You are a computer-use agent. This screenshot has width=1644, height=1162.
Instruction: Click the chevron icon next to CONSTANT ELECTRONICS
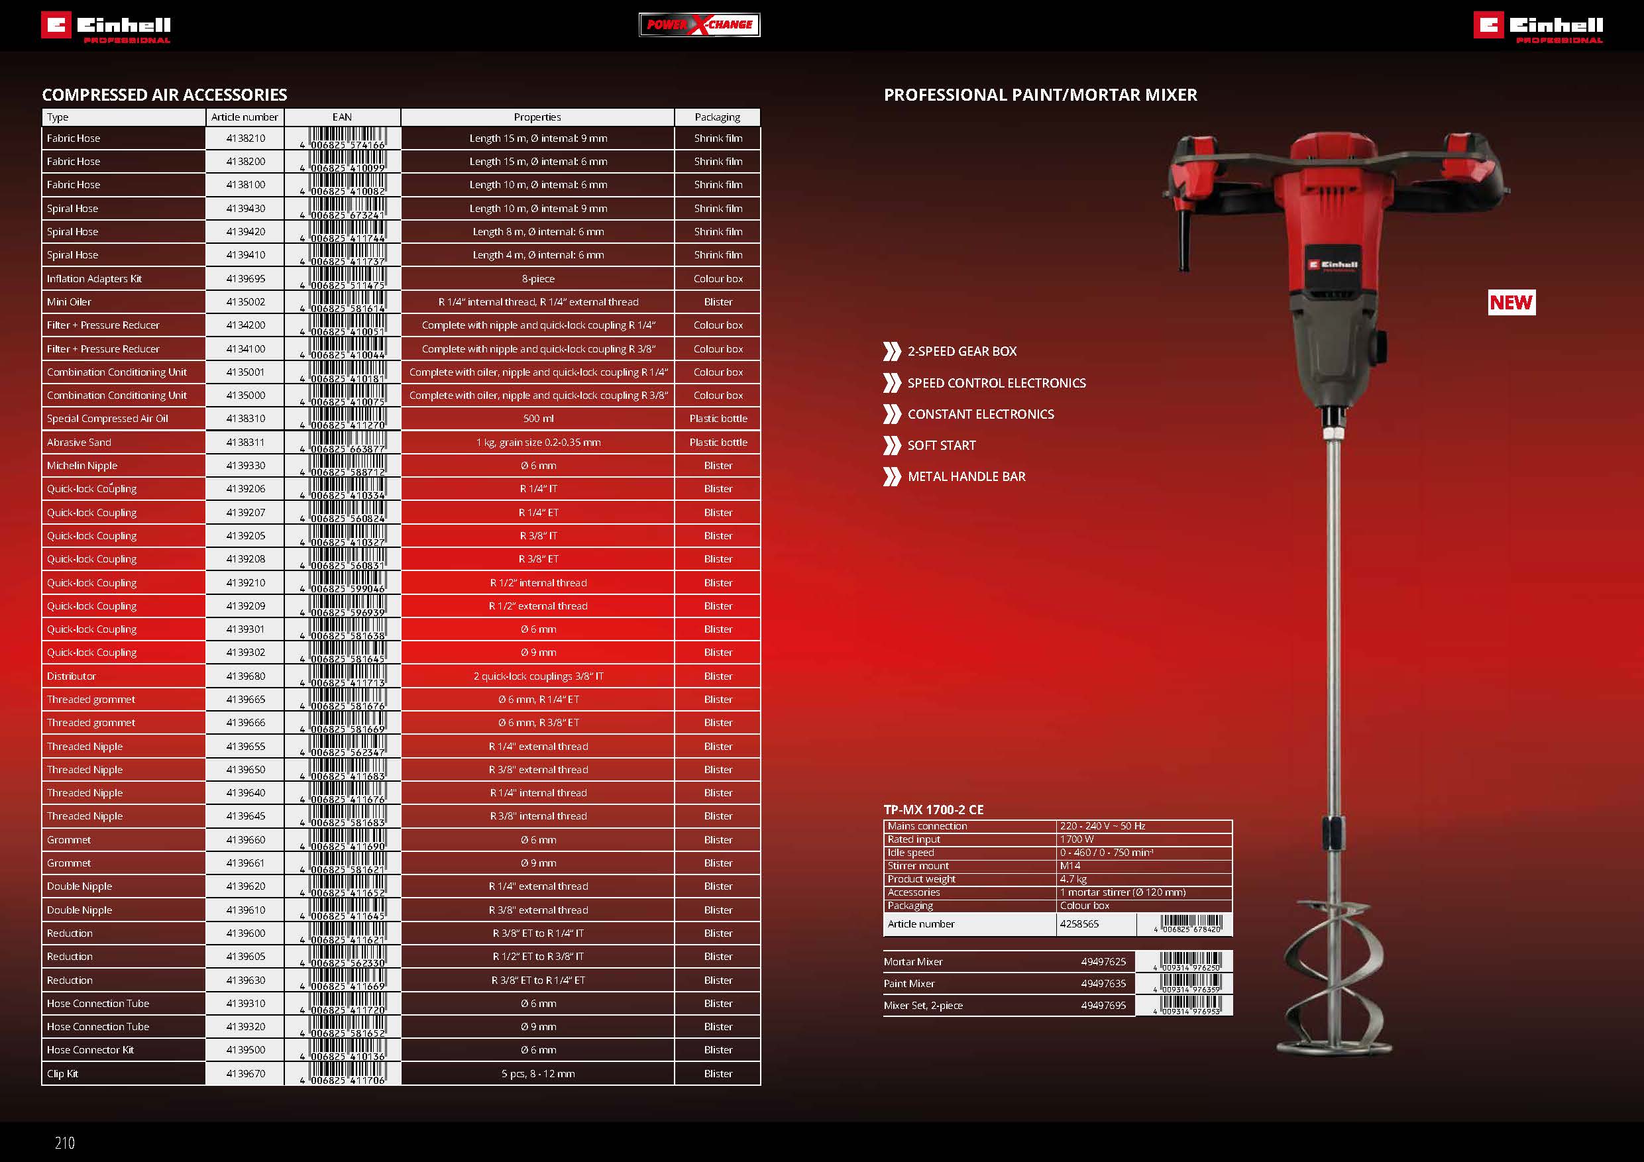click(892, 414)
